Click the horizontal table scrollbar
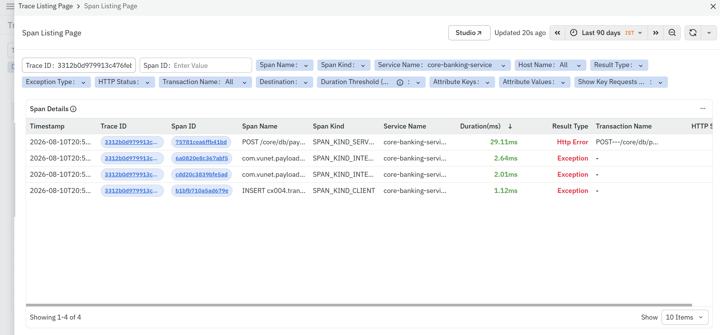 coord(359,305)
